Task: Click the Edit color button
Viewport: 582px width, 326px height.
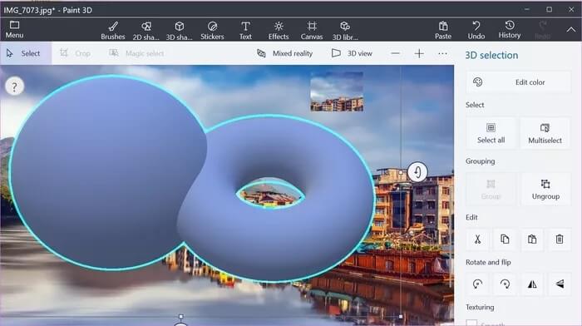Action: pyautogui.click(x=518, y=82)
